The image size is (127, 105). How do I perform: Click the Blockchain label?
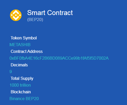(x=21, y=92)
